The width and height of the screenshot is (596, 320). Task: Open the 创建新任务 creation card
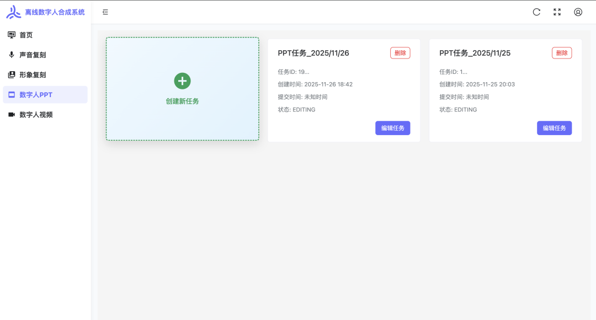pyautogui.click(x=182, y=89)
